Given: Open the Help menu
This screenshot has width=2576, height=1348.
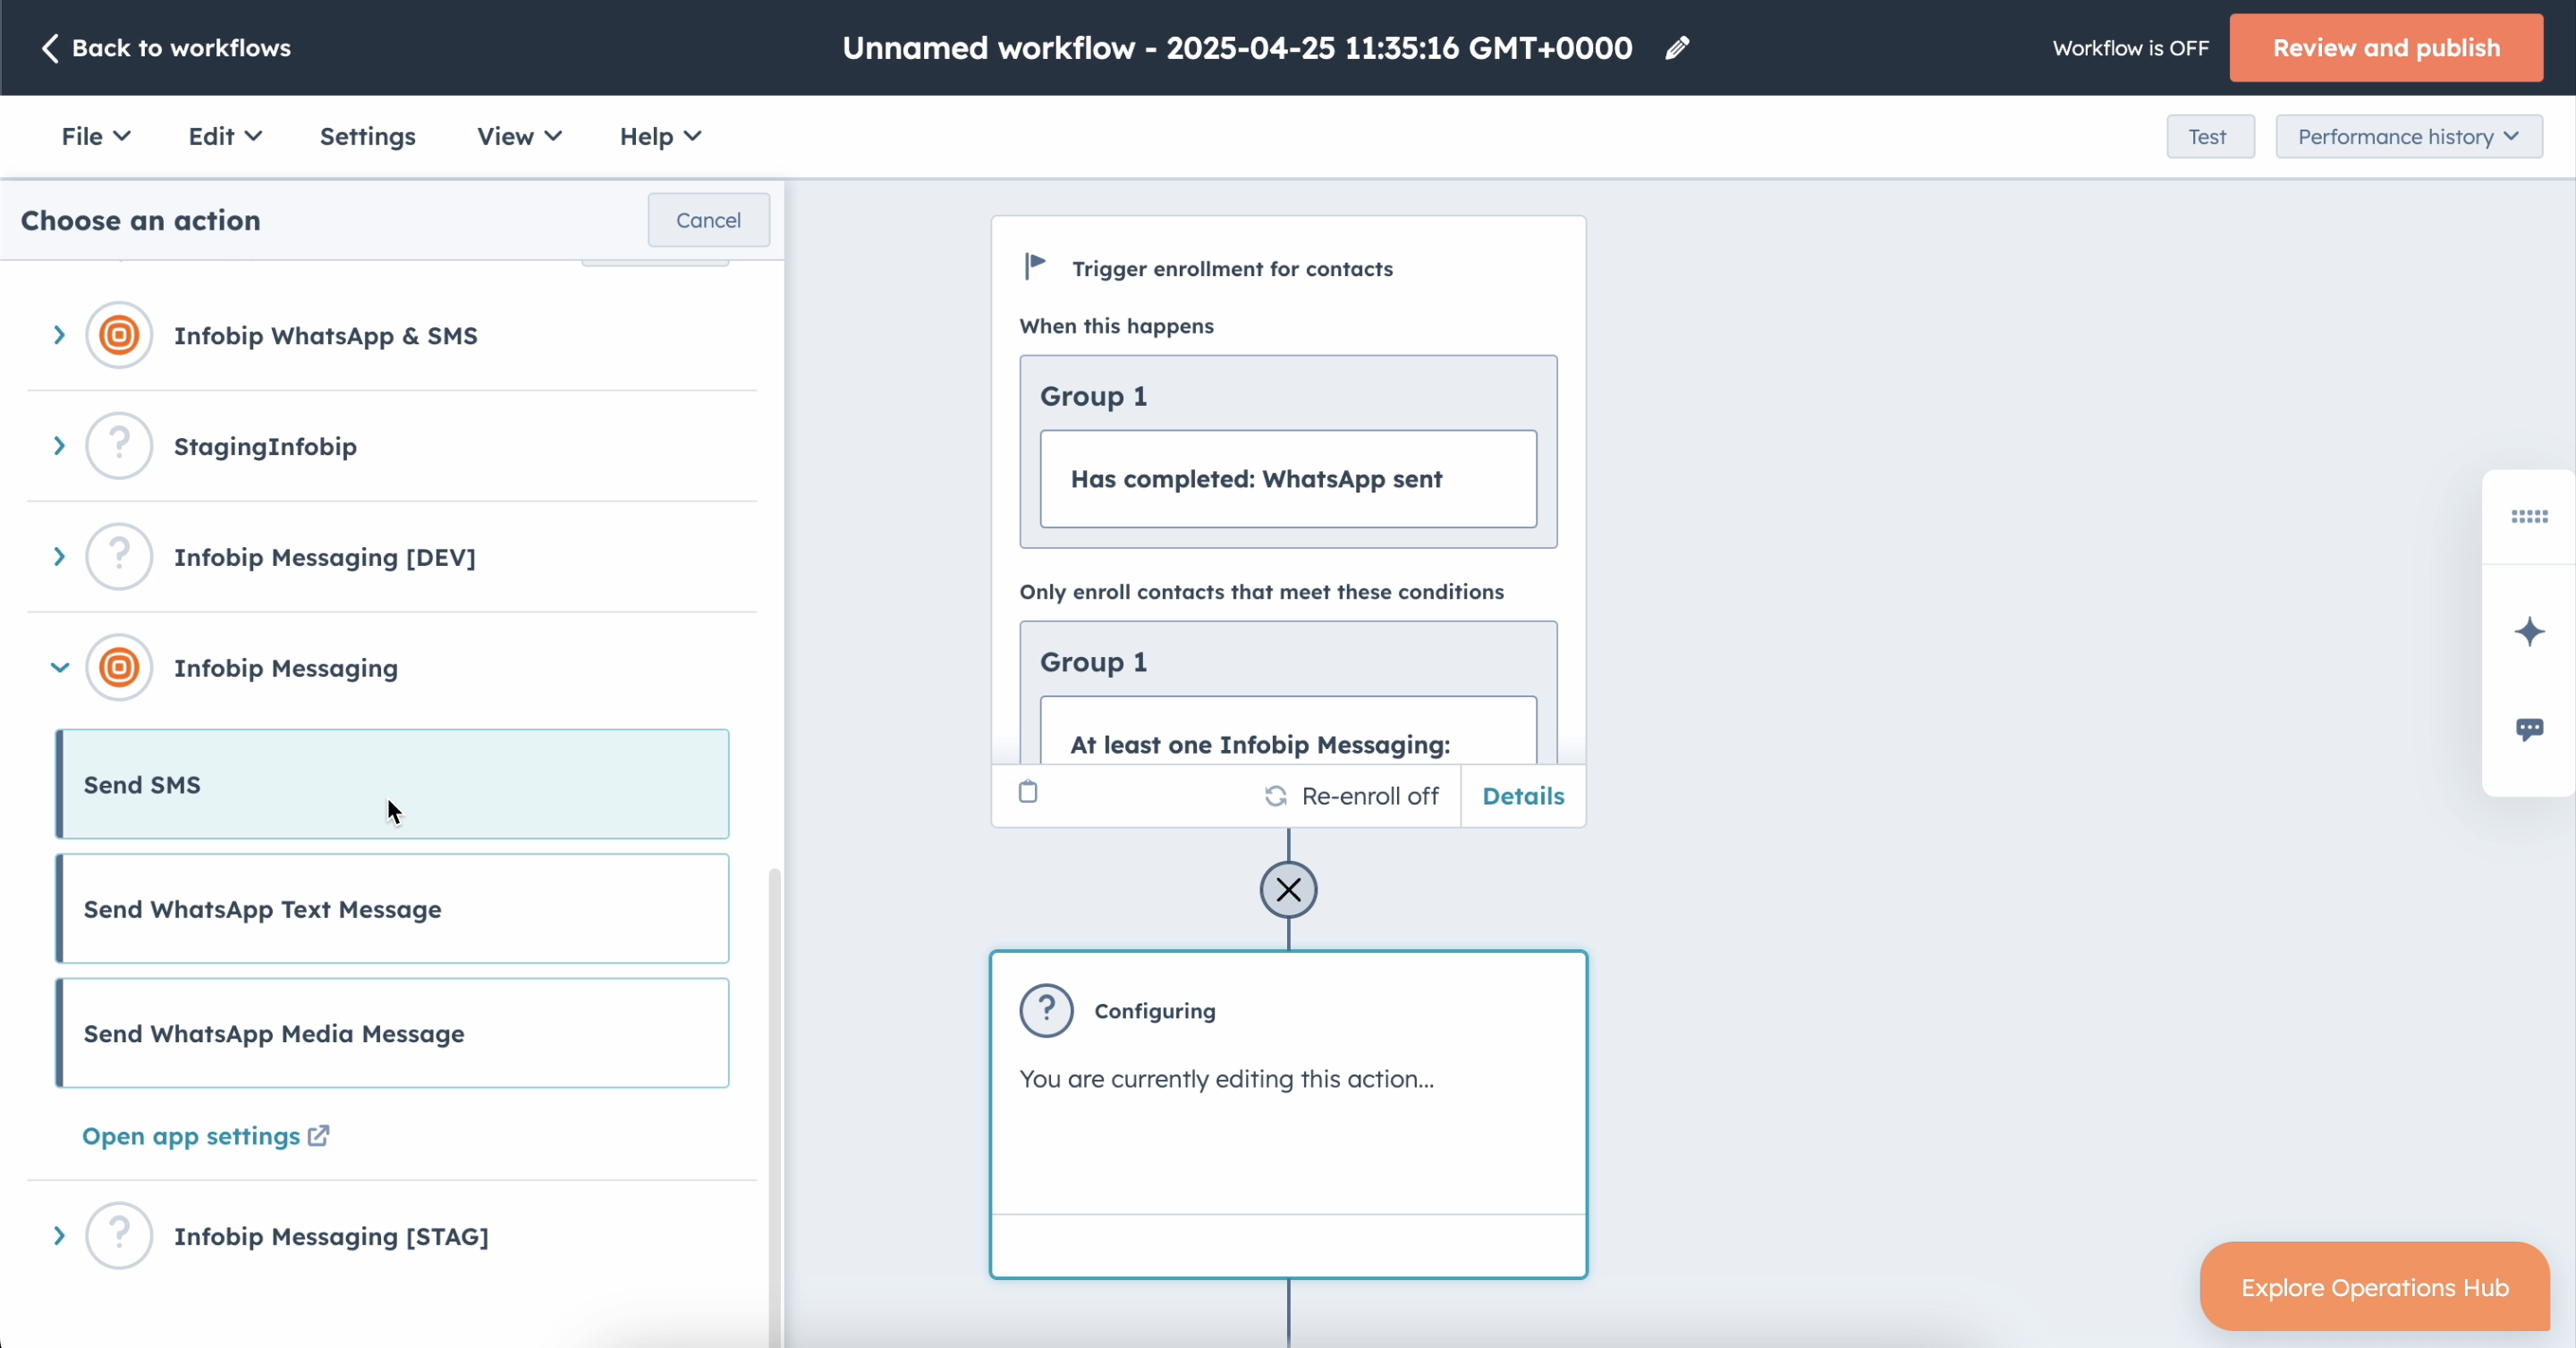Looking at the screenshot, I should coord(660,137).
